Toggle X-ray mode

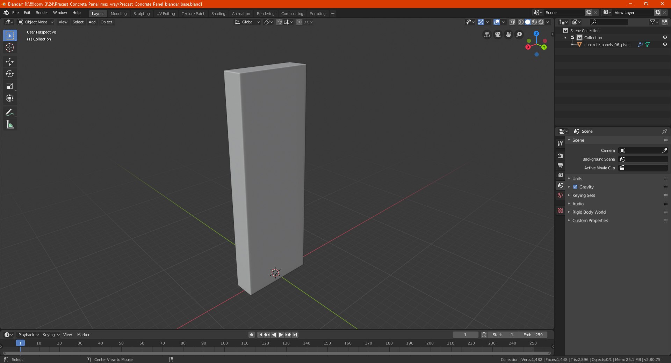pyautogui.click(x=512, y=22)
